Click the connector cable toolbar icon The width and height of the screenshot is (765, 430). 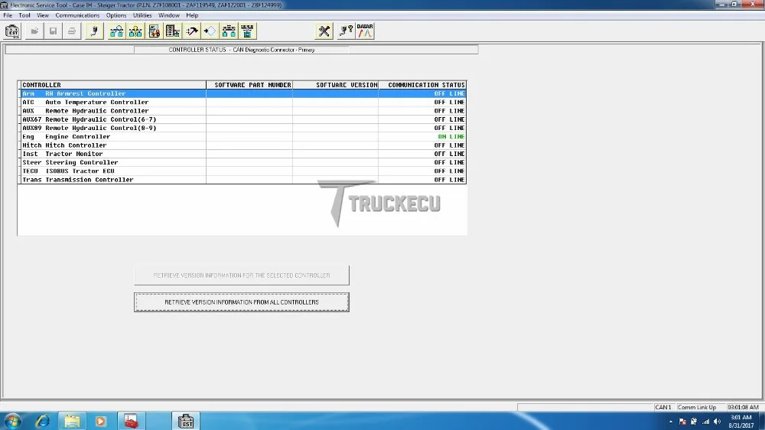click(x=94, y=31)
